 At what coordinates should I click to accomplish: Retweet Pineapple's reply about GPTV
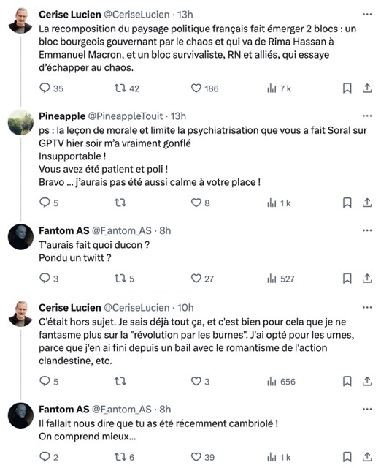(120, 203)
